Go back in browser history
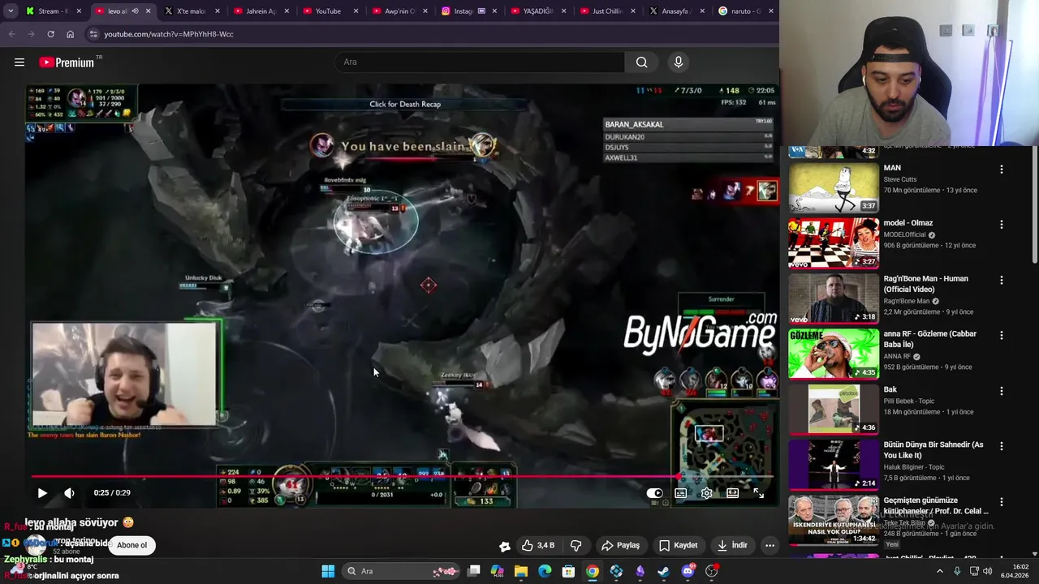Image resolution: width=1039 pixels, height=584 pixels. [x=11, y=34]
